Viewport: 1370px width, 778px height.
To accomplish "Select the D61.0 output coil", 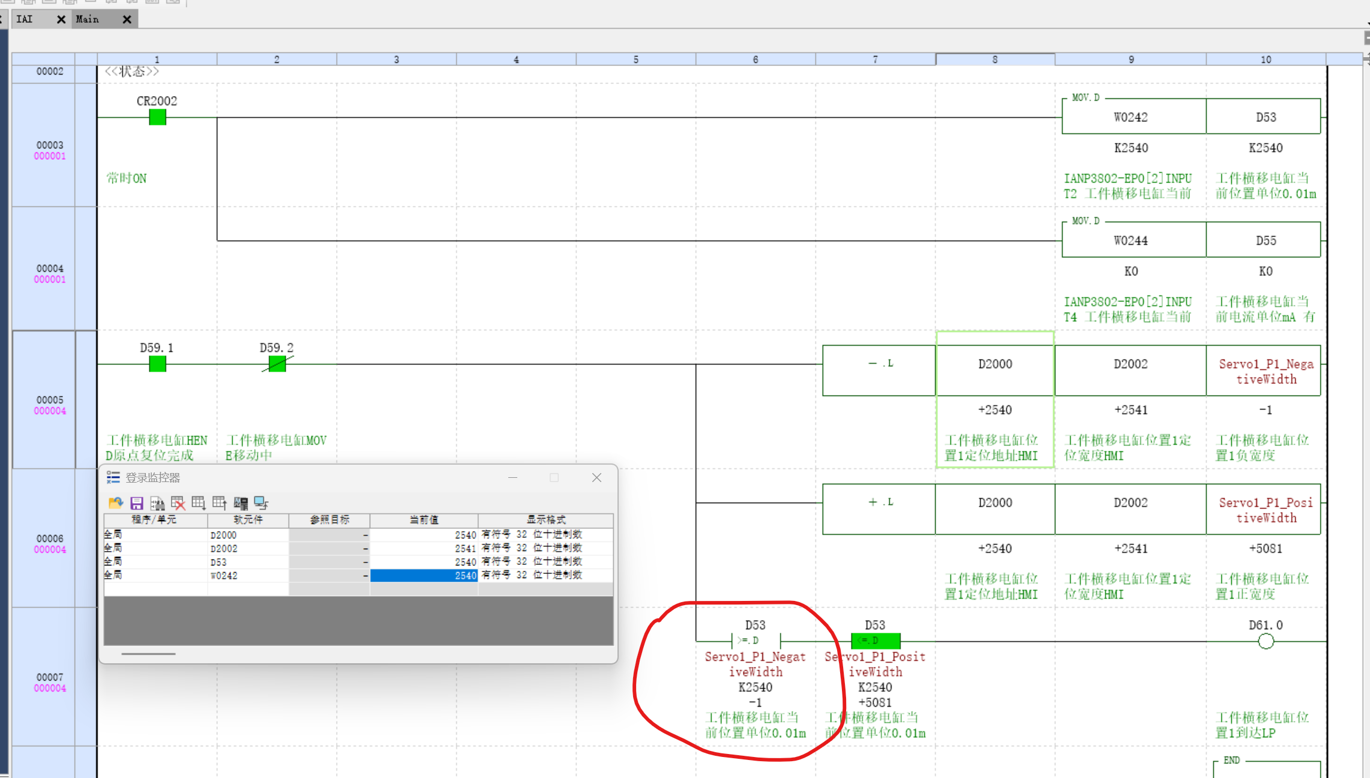I will pyautogui.click(x=1266, y=641).
